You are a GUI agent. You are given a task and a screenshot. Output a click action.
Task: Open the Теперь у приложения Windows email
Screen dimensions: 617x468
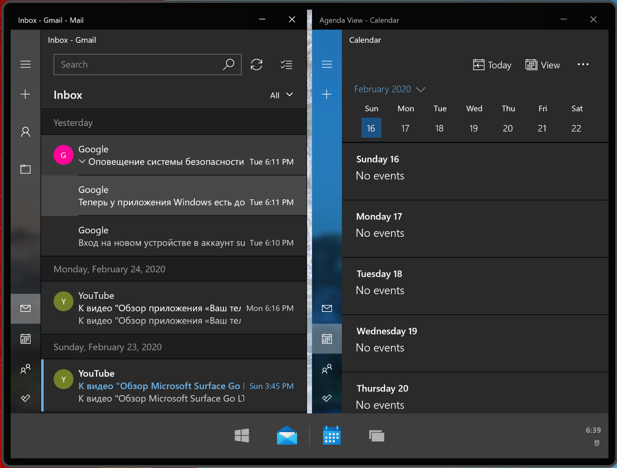174,196
